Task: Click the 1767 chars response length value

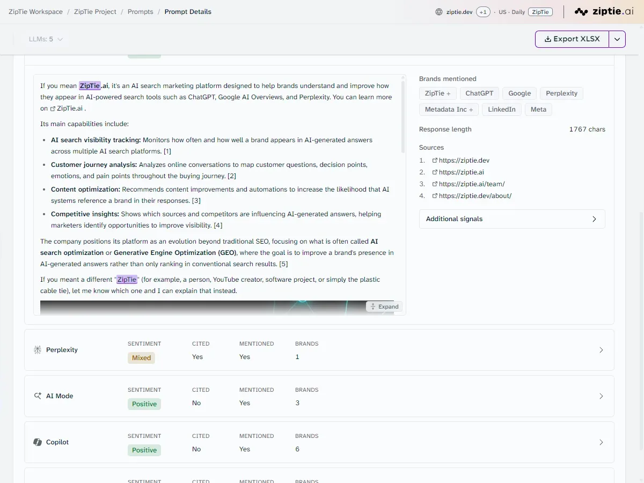Action: pyautogui.click(x=587, y=129)
